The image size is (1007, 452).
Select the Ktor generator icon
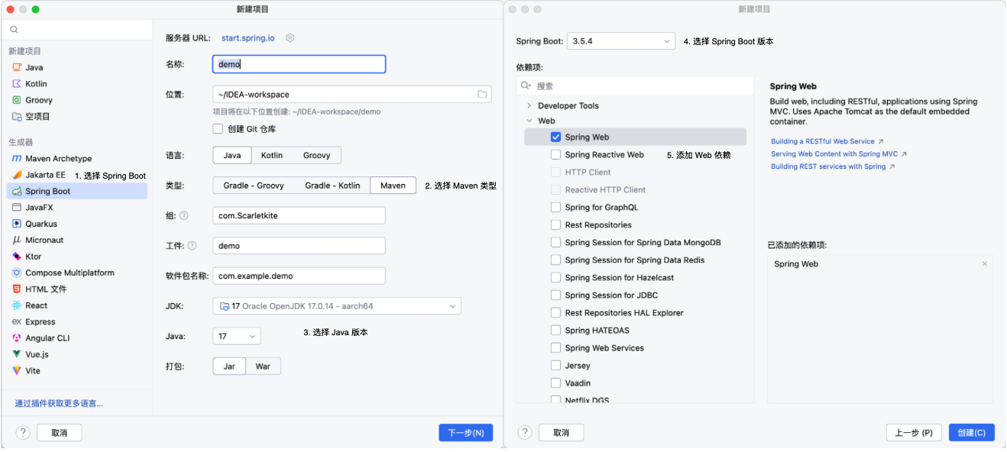point(17,257)
